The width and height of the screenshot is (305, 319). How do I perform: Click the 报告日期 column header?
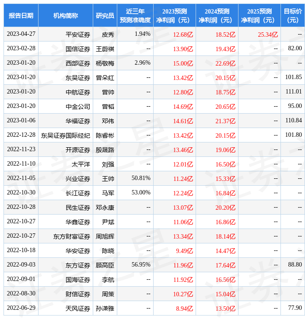pyautogui.click(x=21, y=16)
